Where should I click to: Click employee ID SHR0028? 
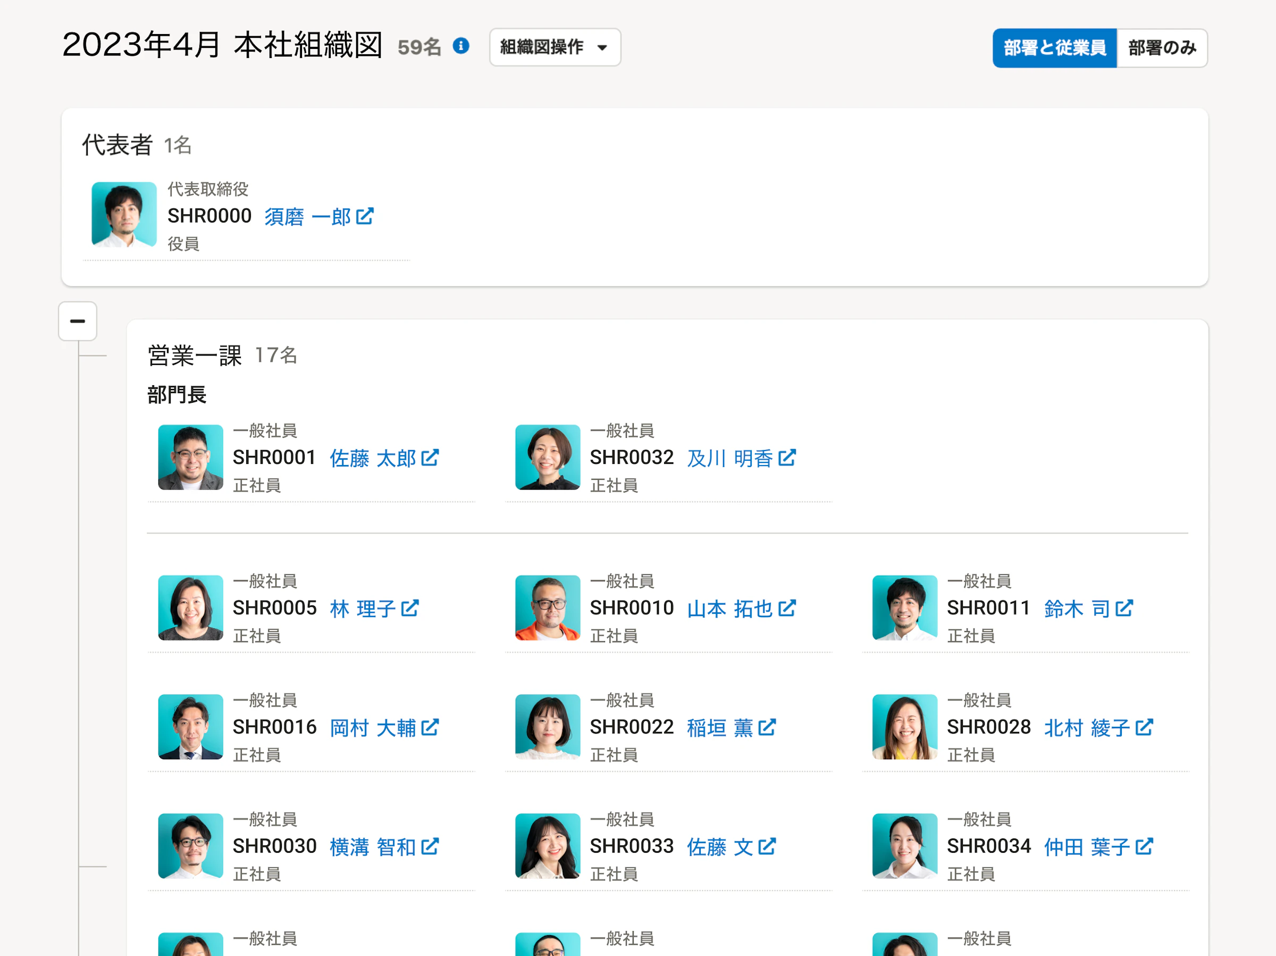tap(989, 727)
